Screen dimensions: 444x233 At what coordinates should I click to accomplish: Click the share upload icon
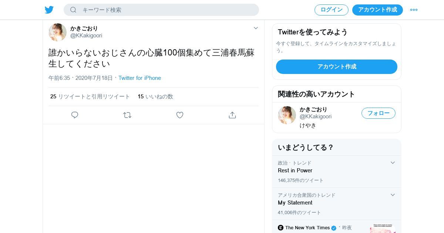[232, 115]
